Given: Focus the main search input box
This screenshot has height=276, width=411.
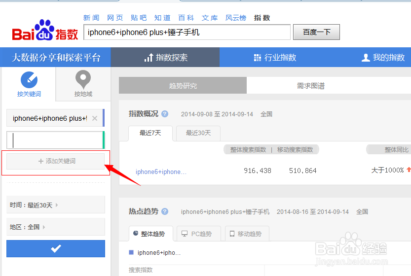Looking at the screenshot, I should pyautogui.click(x=187, y=32).
